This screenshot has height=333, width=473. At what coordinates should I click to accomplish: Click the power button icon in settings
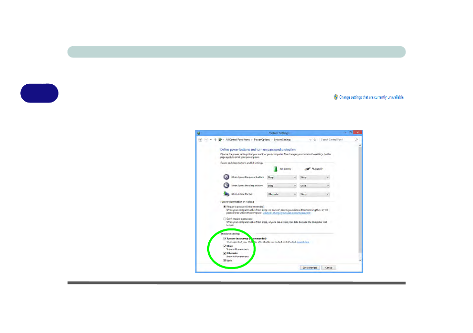[x=226, y=177]
